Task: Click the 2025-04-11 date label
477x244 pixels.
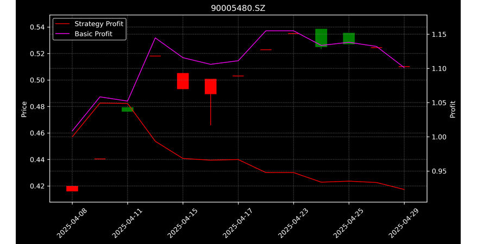Action: coord(127,223)
